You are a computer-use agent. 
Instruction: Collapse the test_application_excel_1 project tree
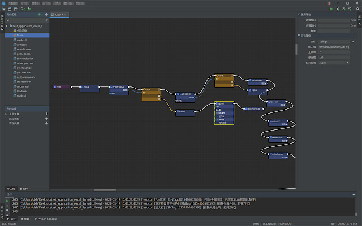(x=8, y=26)
